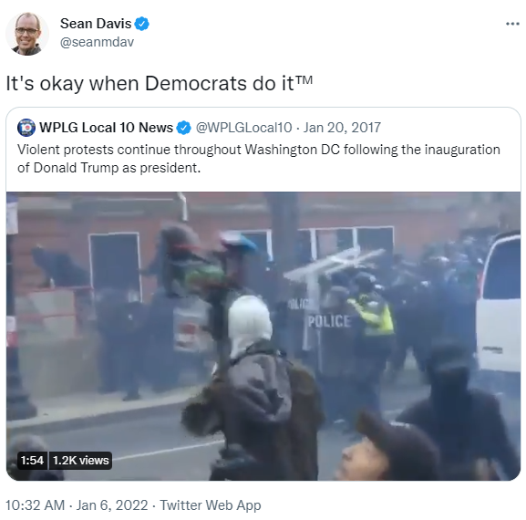
Task: Open the @seanmdav handle link
Action: 97,42
